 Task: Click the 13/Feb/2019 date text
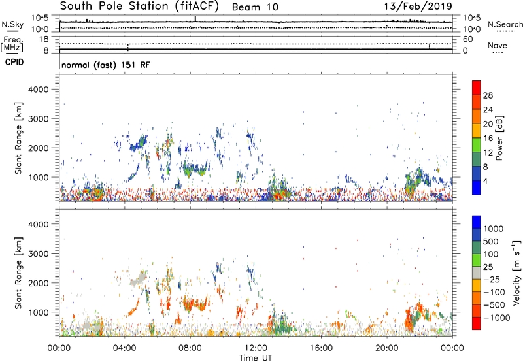click(418, 6)
